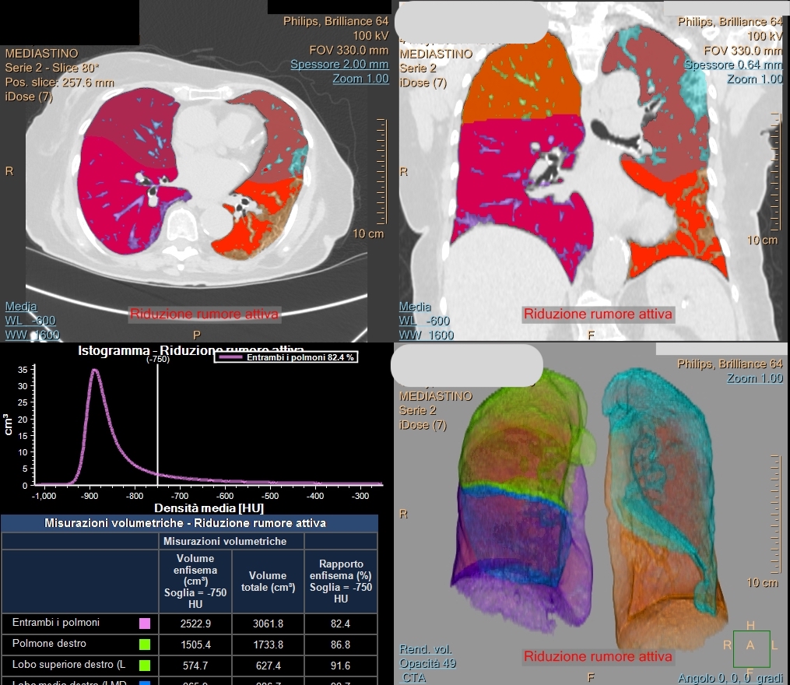Viewport: 790px width, 685px height.
Task: Click 'Rend. vol.' rendering mode label
Action: click(426, 649)
